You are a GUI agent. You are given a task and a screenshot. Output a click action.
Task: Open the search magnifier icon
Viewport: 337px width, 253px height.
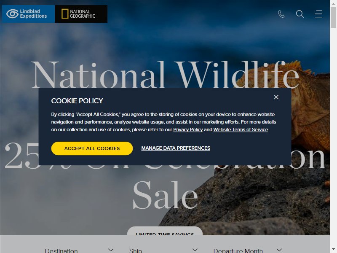(300, 14)
